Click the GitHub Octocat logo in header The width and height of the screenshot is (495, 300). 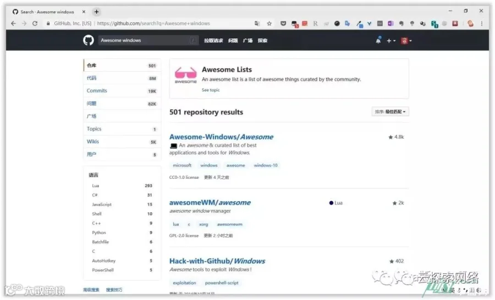(x=89, y=40)
